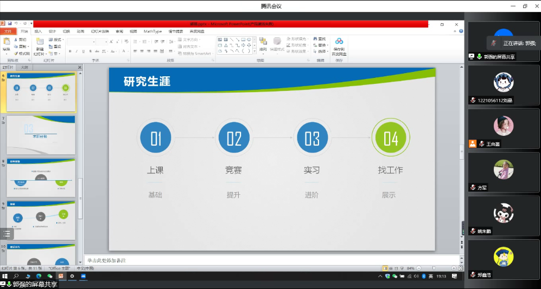Switch to the Outline (大纲) pane tab
The image size is (541, 289).
pyautogui.click(x=24, y=68)
